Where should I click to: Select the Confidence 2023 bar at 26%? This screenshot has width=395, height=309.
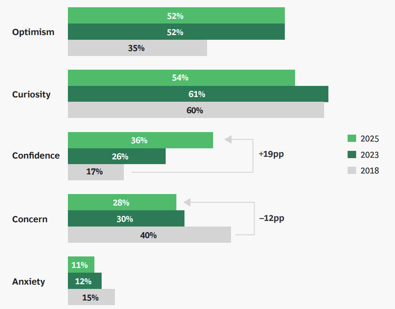click(x=117, y=156)
